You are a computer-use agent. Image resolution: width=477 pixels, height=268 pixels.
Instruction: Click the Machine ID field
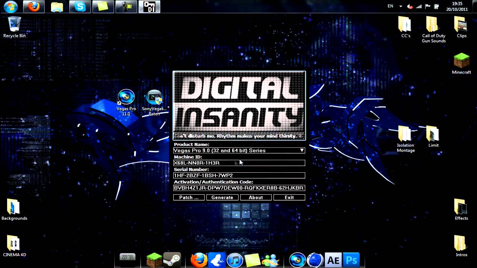click(x=239, y=163)
